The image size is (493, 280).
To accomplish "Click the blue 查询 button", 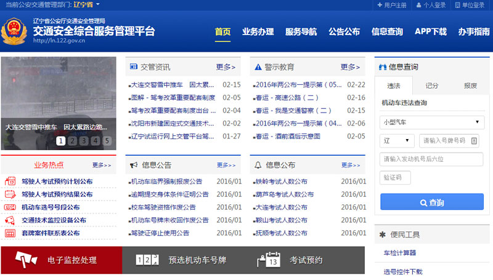I will [x=432, y=201].
